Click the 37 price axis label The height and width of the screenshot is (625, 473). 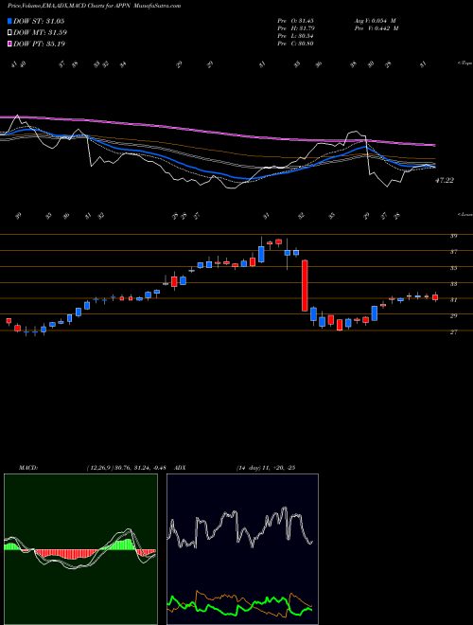[453, 252]
